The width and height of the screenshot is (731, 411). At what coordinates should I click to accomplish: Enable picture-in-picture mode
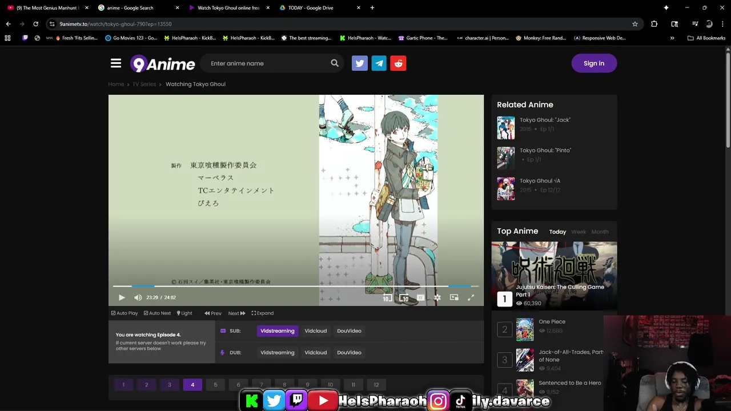(x=454, y=297)
